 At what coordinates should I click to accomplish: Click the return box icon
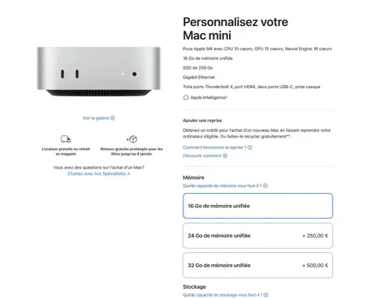132,139
